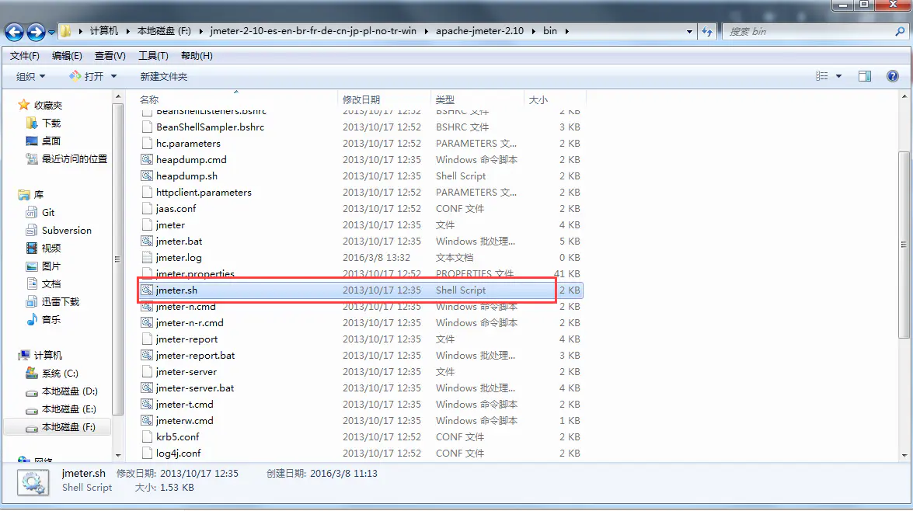
Task: Click the jmeterw.cmd file icon
Action: click(148, 420)
